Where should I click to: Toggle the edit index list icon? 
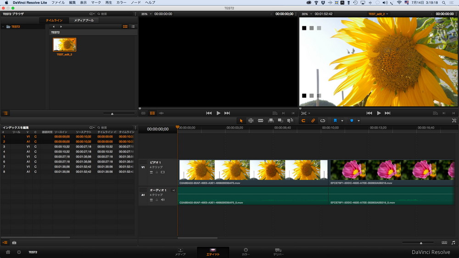pos(5,242)
